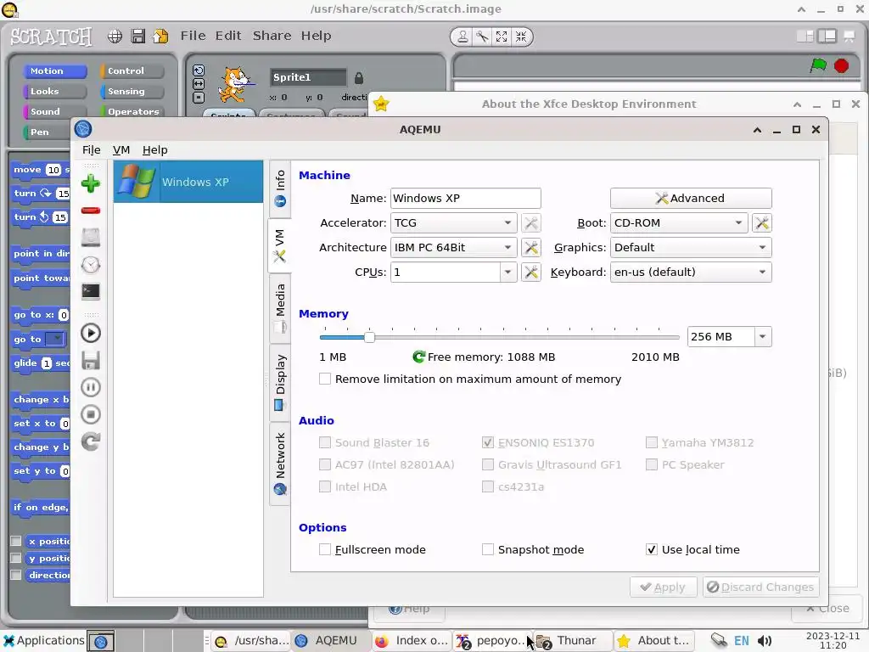Click the reset VM circular arrow icon
The width and height of the screenshot is (869, 652).
[90, 441]
